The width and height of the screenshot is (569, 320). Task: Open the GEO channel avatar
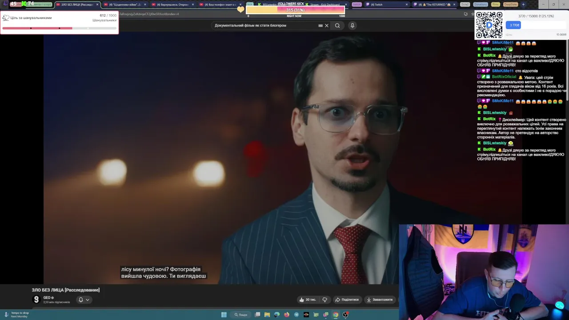(36, 300)
